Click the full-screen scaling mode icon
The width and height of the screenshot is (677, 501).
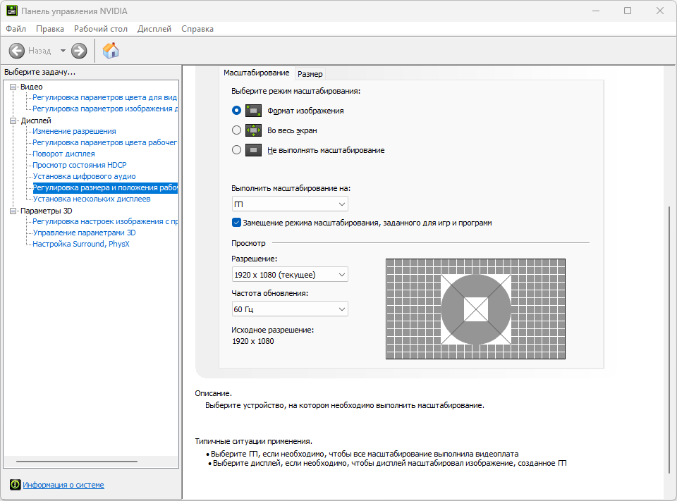click(x=253, y=130)
